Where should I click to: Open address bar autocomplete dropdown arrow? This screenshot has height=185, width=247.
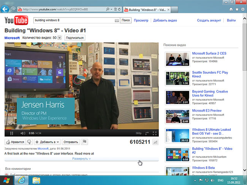pos(111,10)
